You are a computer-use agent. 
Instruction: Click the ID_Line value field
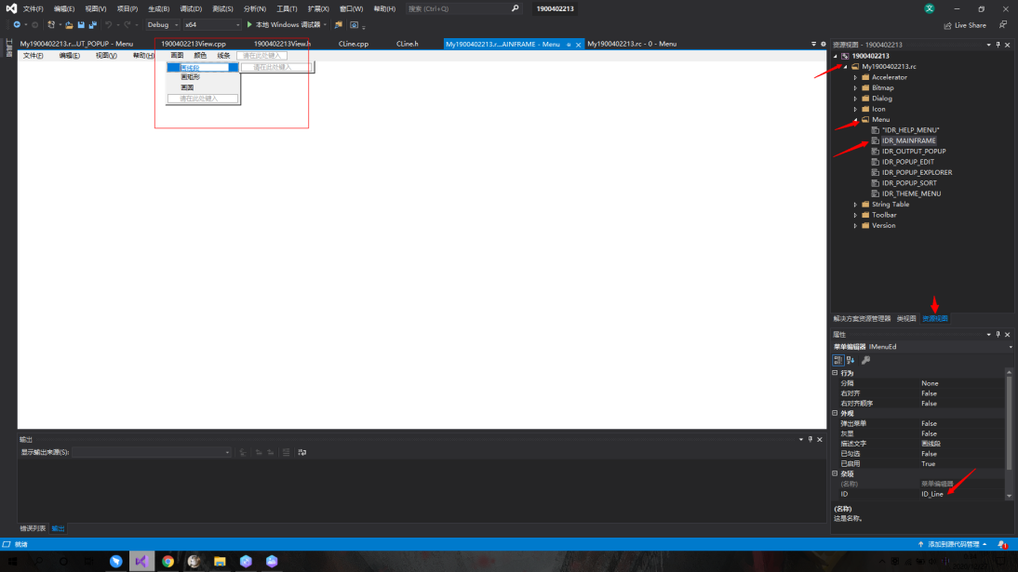pos(961,494)
